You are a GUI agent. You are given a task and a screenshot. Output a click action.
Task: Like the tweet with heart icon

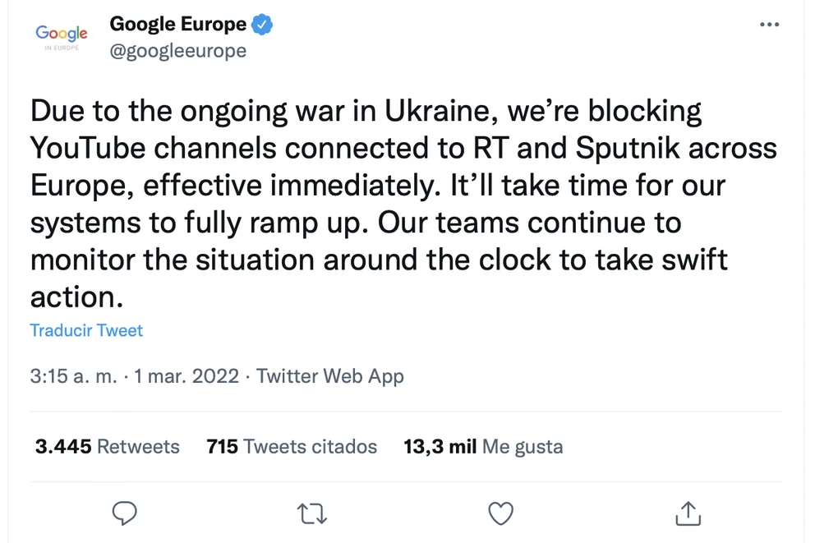tap(500, 513)
